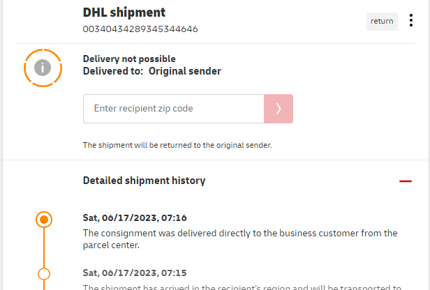Click tracking number 00340434289345344646
Image resolution: width=430 pixels, height=290 pixels.
coord(140,29)
